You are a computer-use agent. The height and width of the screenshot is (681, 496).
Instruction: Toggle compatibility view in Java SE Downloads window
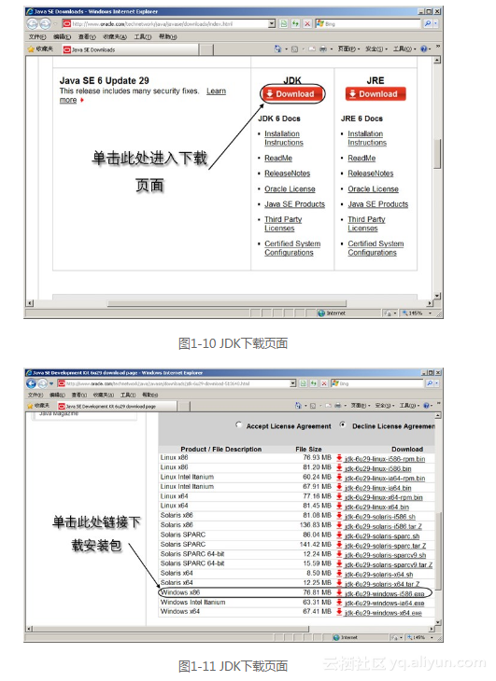pos(284,24)
